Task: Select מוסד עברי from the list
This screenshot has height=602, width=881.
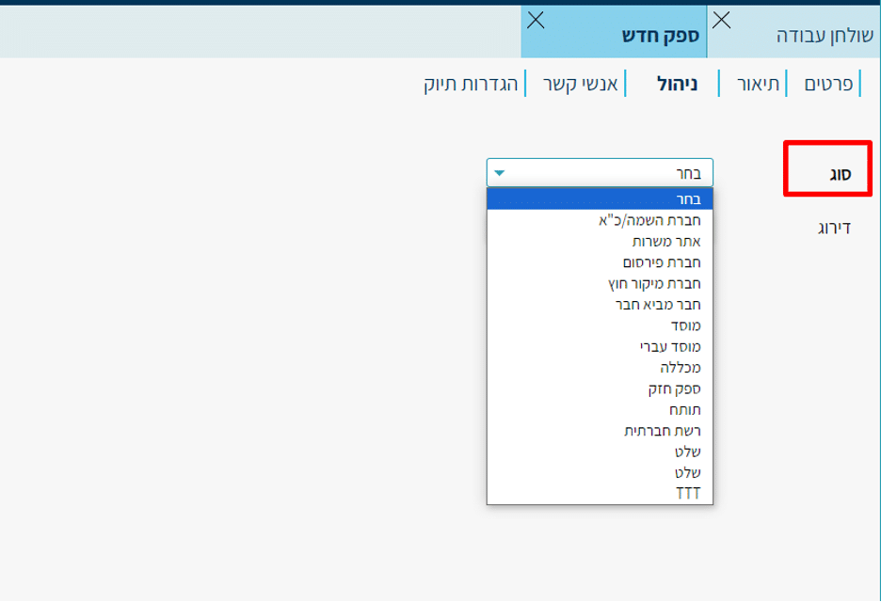Action: (600, 346)
